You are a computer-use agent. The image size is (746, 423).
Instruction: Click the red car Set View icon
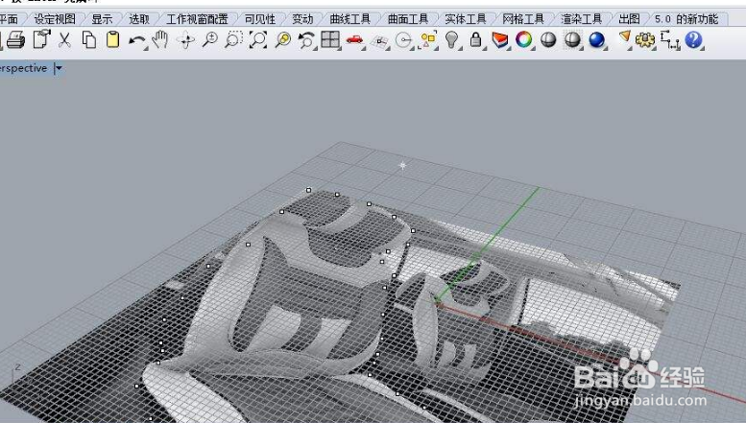pos(355,40)
